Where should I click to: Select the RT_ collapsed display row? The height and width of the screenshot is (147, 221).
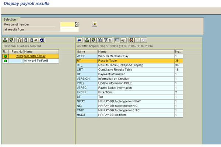point(130,65)
